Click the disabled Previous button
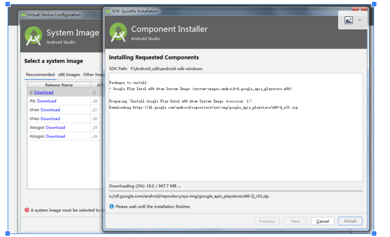390x237 pixels. (267, 221)
